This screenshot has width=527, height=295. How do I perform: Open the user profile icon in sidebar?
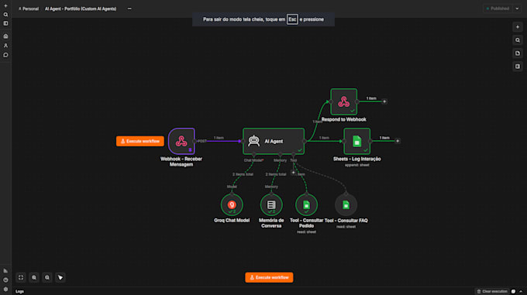click(5, 46)
